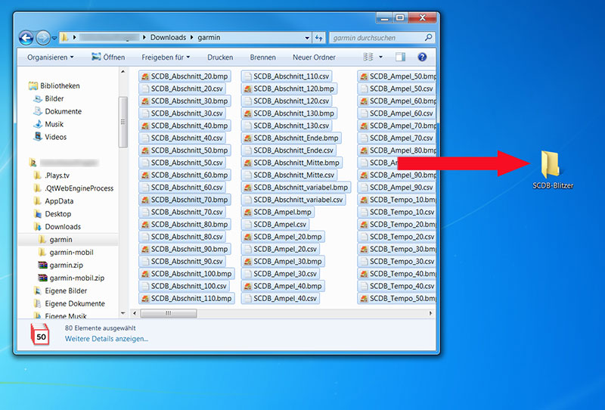This screenshot has width=605, height=410.
Task: Create a new folder with Neuer Ordner
Action: coord(314,57)
